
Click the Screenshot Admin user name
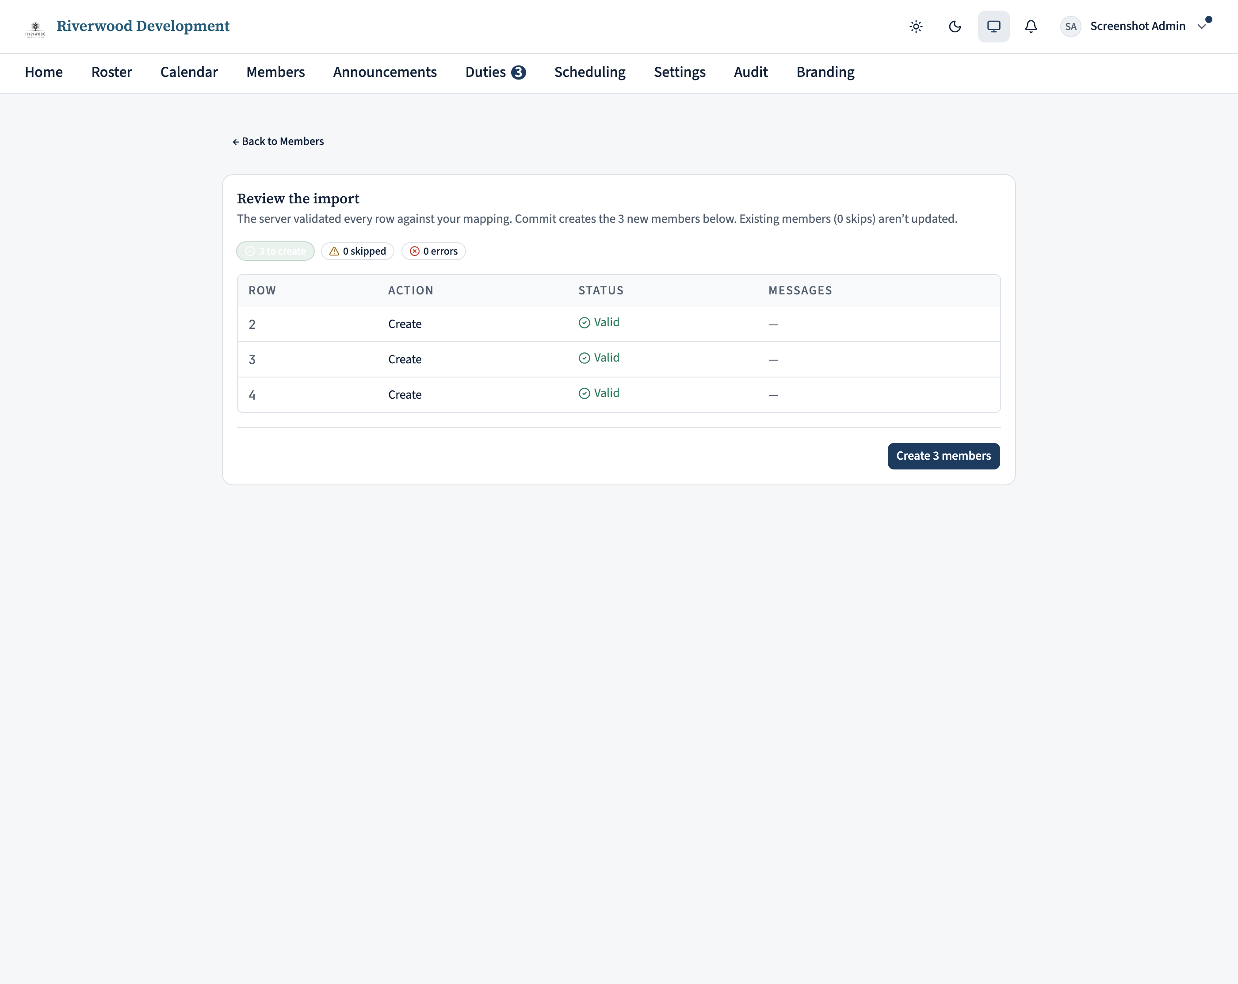click(x=1138, y=27)
